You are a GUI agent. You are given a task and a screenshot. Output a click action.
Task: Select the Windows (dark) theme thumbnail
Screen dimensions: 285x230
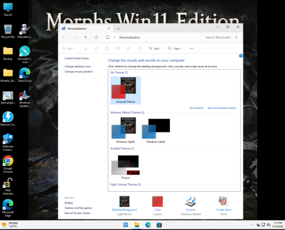click(156, 131)
